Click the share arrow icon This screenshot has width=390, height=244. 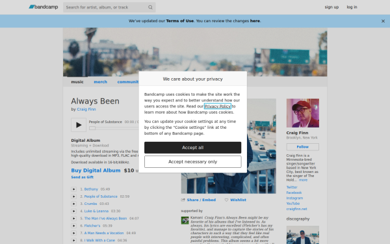coord(183,200)
